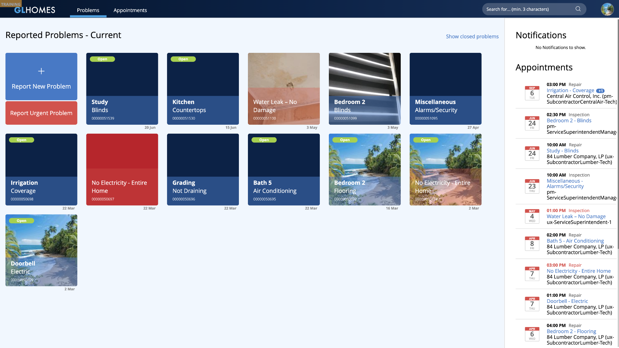Viewport: 619px width, 348px height.
Task: Select the Problems tab
Action: 88,10
